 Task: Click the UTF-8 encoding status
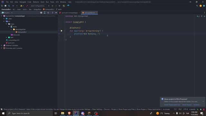click(x=185, y=109)
